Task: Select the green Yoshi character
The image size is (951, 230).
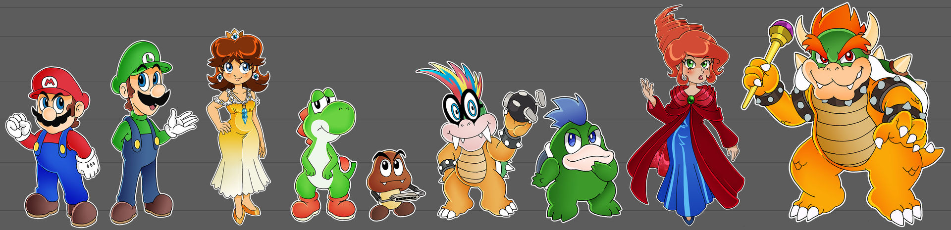Action: point(324,154)
